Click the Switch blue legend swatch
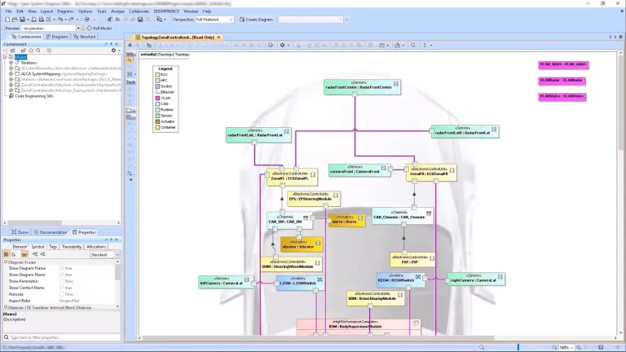Viewport: 626px width, 352px height. [157, 86]
